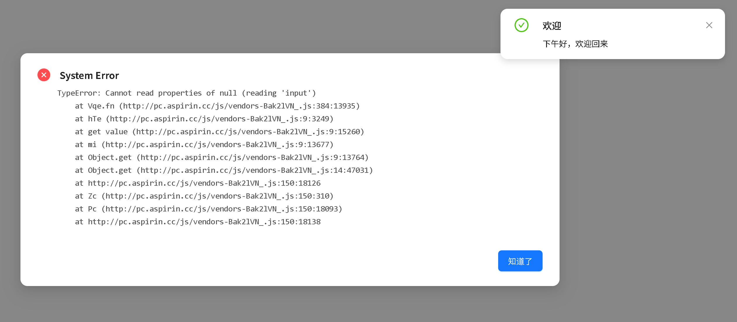
Task: Select the get value stack trace line
Action: [x=220, y=132]
